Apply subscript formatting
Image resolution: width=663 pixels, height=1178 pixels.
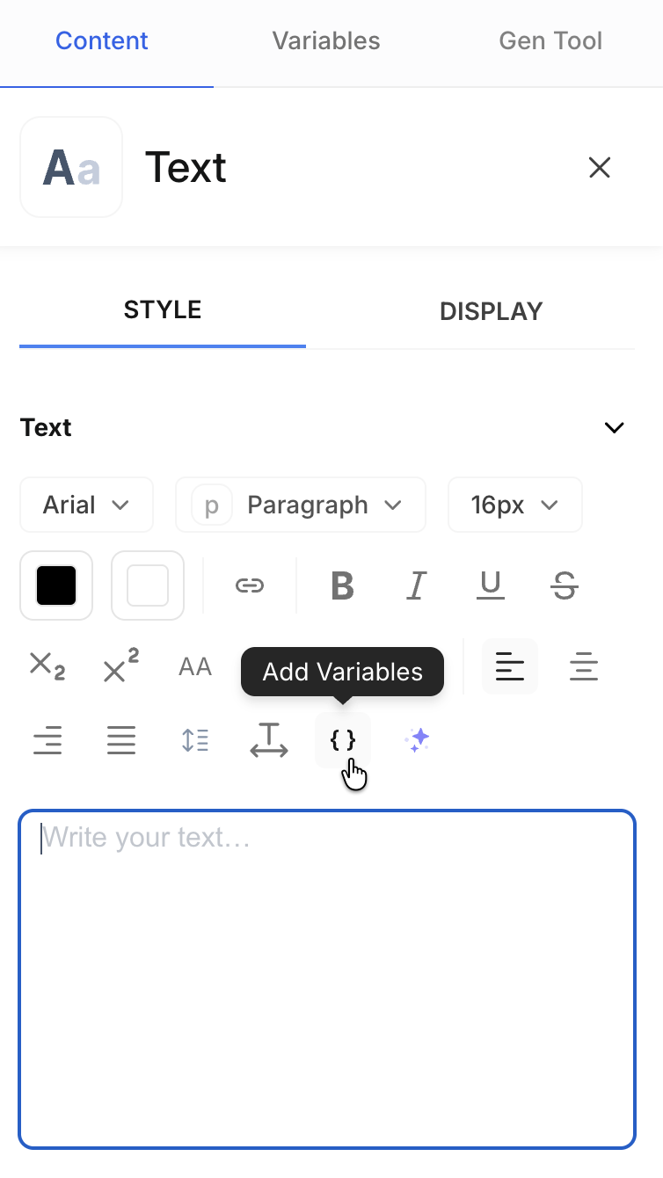pyautogui.click(x=47, y=666)
